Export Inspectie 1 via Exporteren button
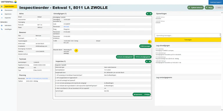This screenshot has width=223, height=111. 138,94
